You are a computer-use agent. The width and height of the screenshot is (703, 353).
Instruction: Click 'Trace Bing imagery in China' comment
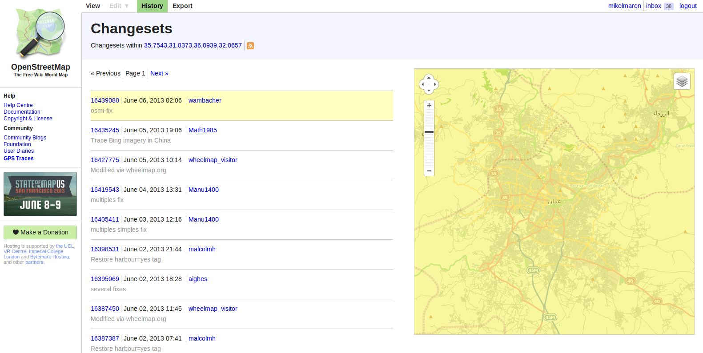(131, 140)
